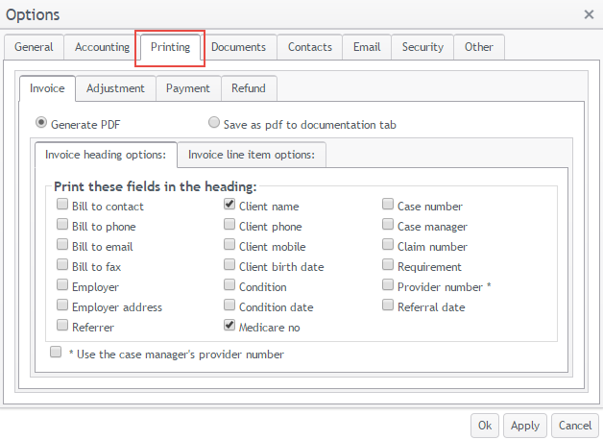Switch to the Refund sub-tab
This screenshot has width=603, height=440.
point(249,88)
